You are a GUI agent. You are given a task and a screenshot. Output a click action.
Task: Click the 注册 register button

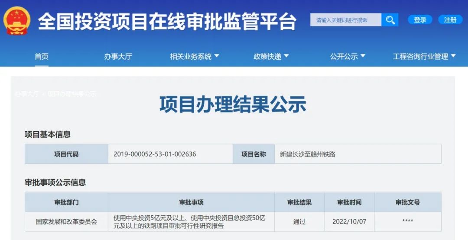pos(450,19)
